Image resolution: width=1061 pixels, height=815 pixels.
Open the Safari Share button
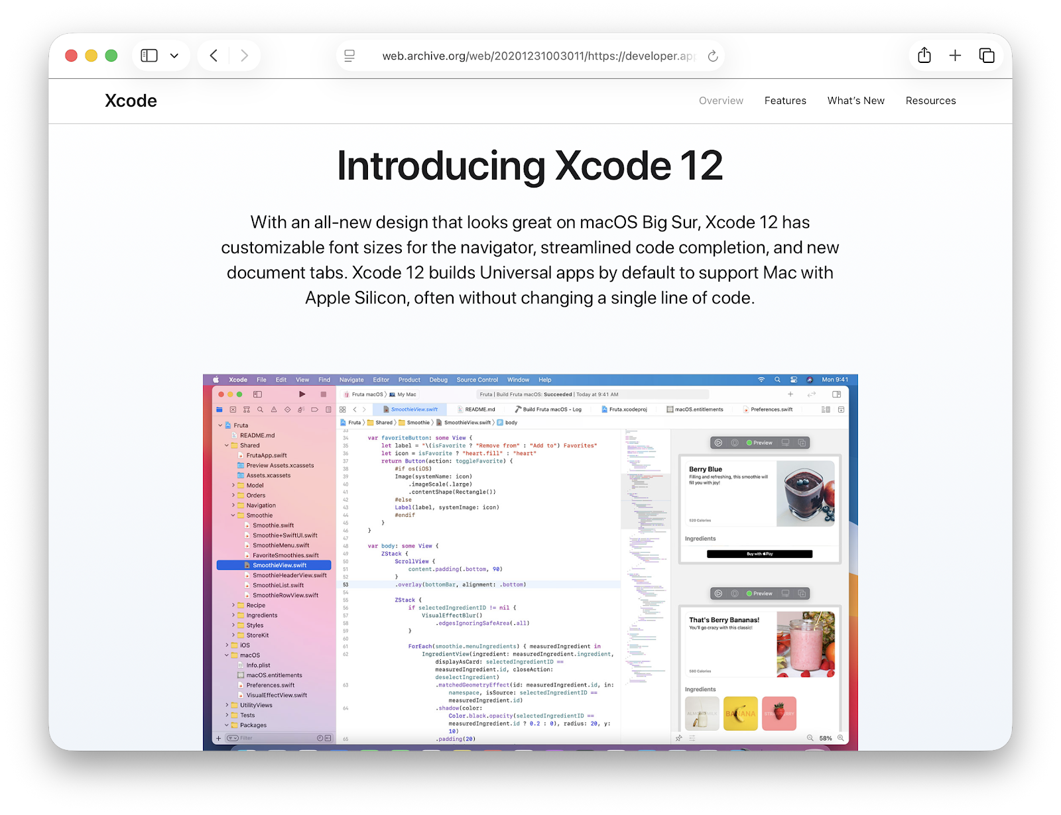pyautogui.click(x=924, y=56)
